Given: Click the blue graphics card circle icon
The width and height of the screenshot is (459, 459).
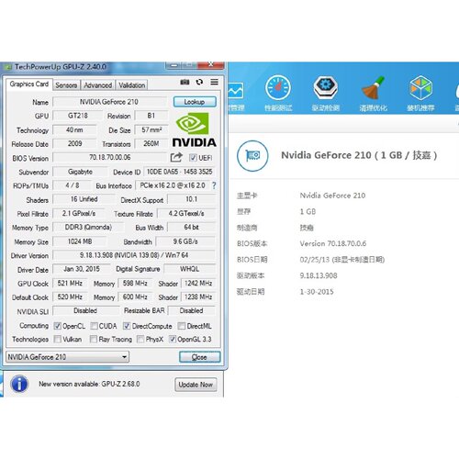Looking at the screenshot, I should (x=252, y=156).
